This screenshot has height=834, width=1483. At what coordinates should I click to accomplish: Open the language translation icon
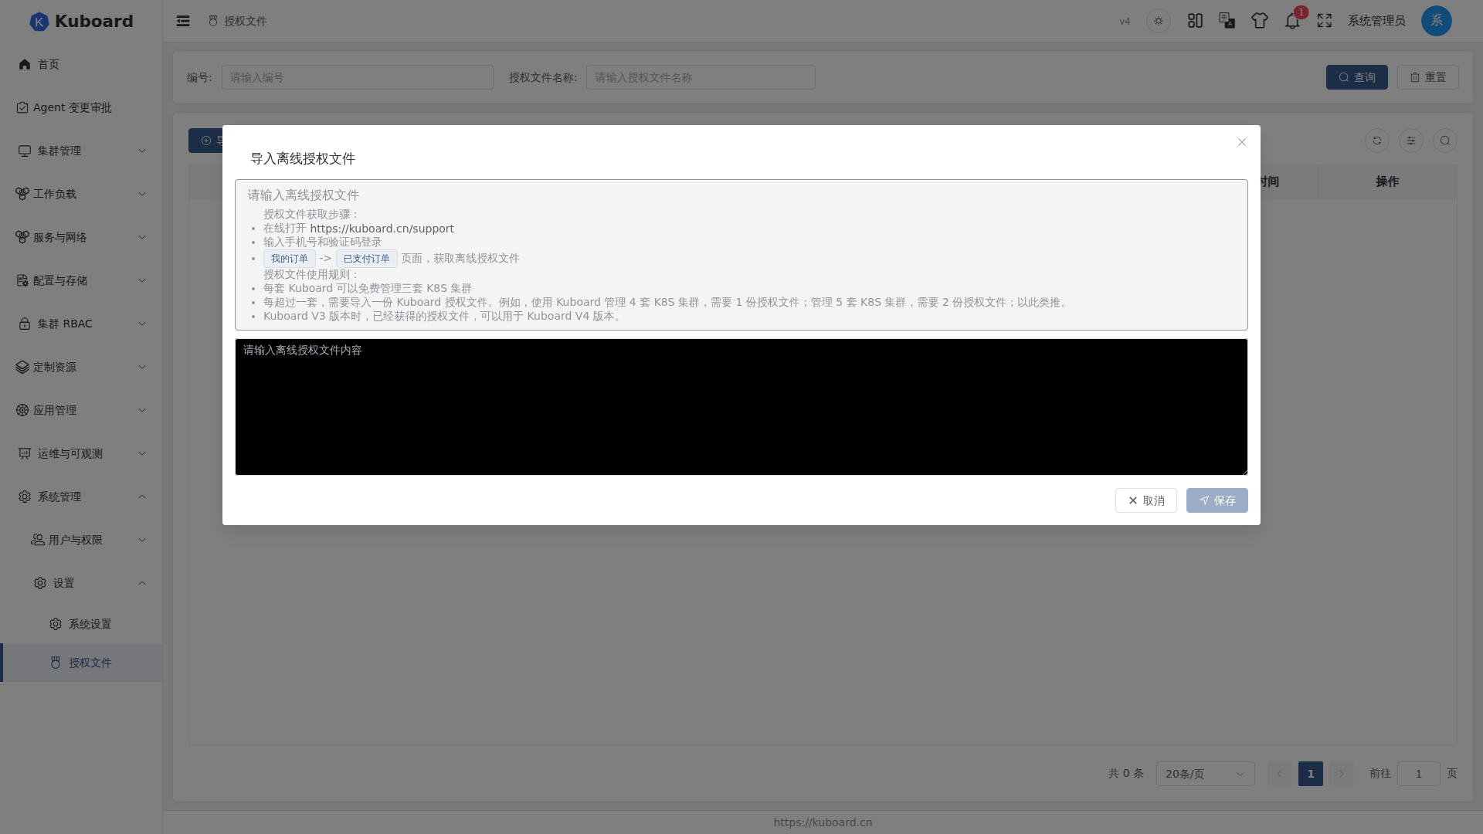1227,21
